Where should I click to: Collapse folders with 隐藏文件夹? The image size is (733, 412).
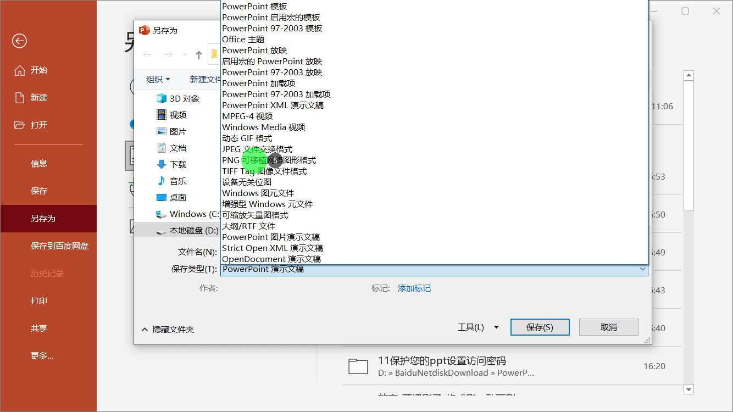(168, 330)
